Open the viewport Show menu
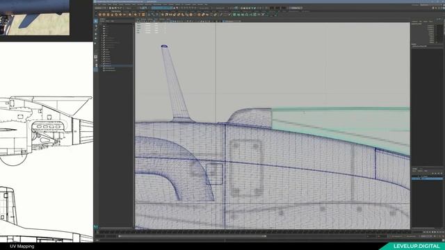Screen dimensions: 445x250 tap(156, 19)
